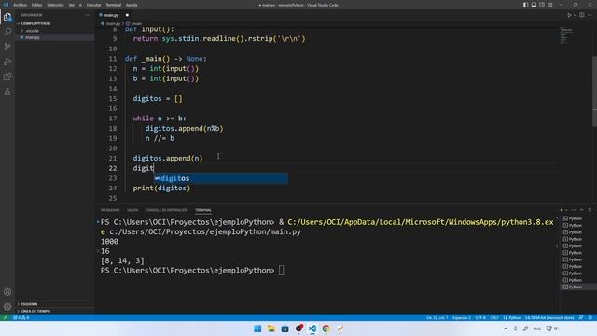This screenshot has height=336, width=597.
Task: Switch to the SALIDA panel tab
Action: tap(132, 210)
